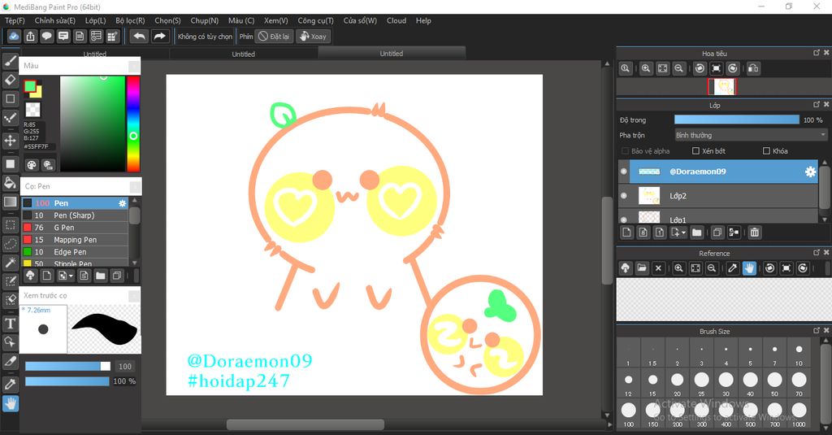
Task: Select the Eraser tool
Action: click(x=10, y=80)
